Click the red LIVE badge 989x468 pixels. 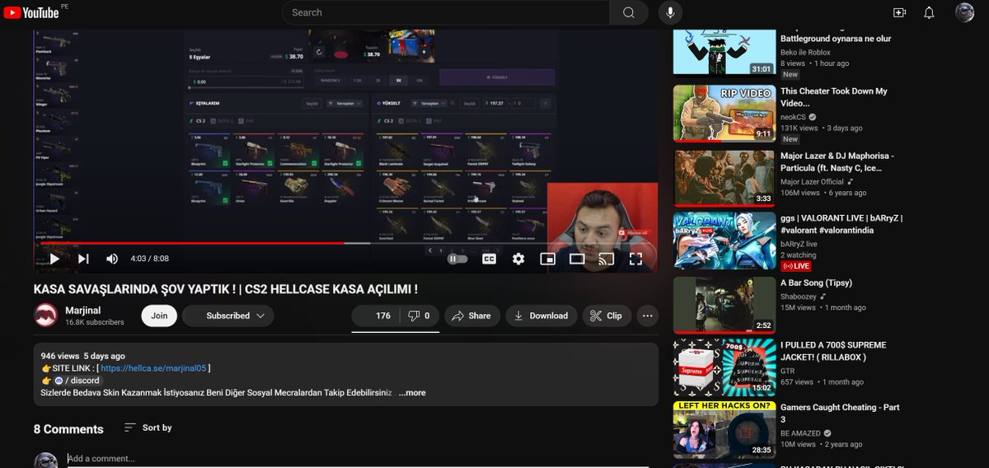(796, 266)
